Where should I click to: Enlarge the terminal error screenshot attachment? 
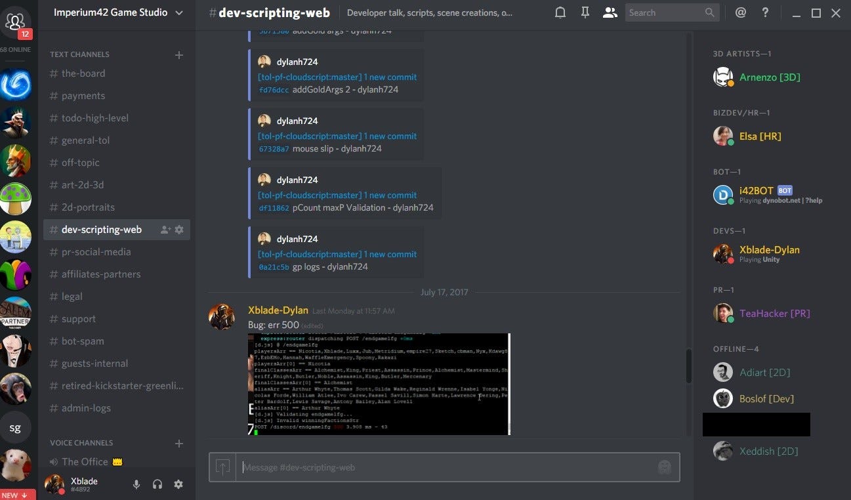[379, 384]
